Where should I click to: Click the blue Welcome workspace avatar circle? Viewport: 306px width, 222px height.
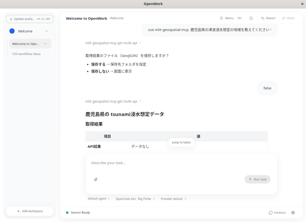coord(12,31)
